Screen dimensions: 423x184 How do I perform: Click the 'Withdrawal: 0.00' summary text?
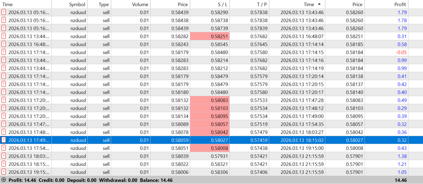(x=118, y=180)
